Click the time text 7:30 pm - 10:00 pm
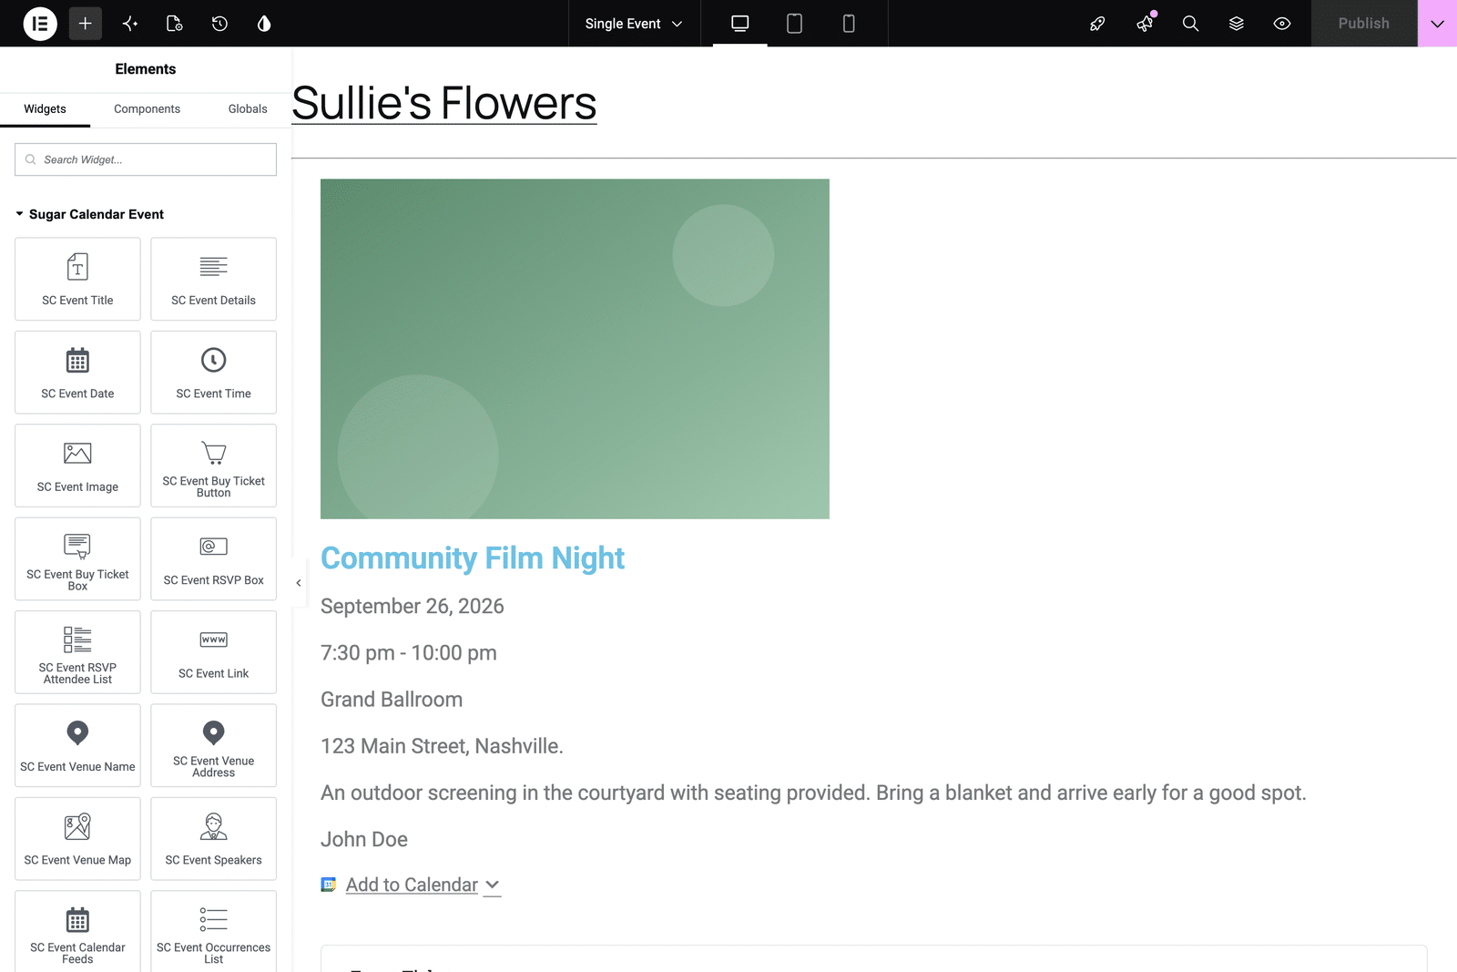 point(409,653)
